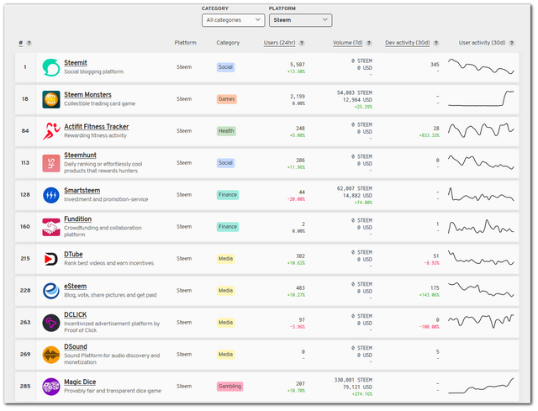Click the DCLICK dark round logo icon
This screenshot has width=538, height=411.
point(51,323)
